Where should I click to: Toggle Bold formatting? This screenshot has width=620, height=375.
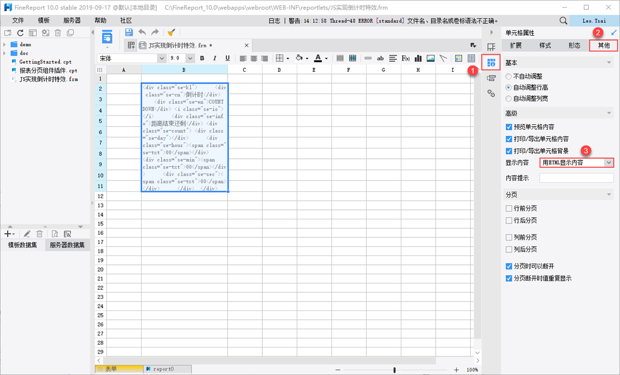point(202,58)
